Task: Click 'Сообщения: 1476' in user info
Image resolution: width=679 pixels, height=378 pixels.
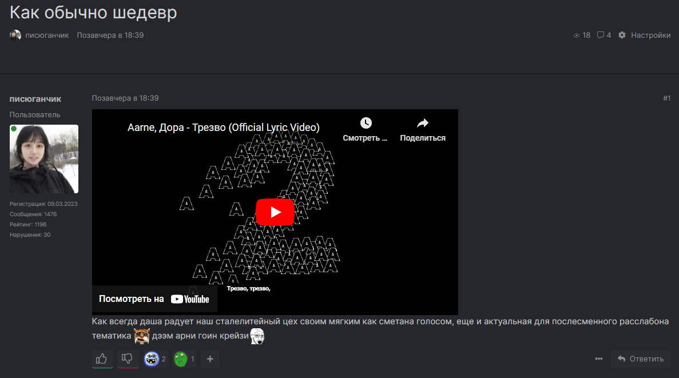Action: pos(33,214)
